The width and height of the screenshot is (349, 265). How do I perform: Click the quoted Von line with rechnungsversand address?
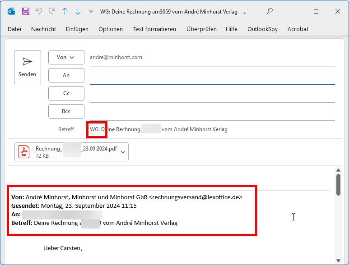[x=127, y=197]
